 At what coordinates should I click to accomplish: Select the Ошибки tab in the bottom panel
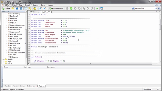coord(7,86)
